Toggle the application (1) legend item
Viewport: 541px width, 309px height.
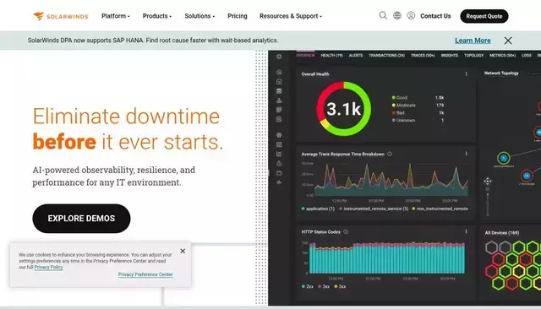tap(318, 209)
